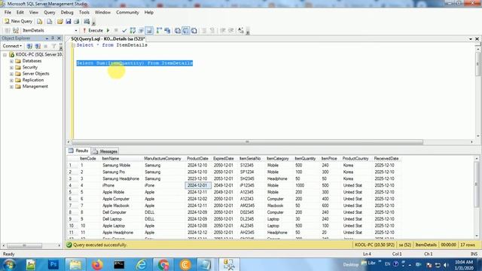This screenshot has width=482, height=271.
Task: Click the Object Explorer horizontal scrollbar
Action: pyautogui.click(x=25, y=245)
